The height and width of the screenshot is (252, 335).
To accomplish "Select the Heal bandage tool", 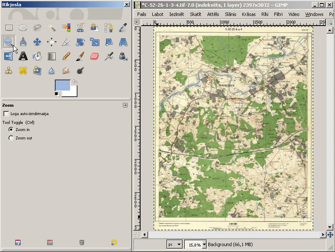I will (23, 71).
